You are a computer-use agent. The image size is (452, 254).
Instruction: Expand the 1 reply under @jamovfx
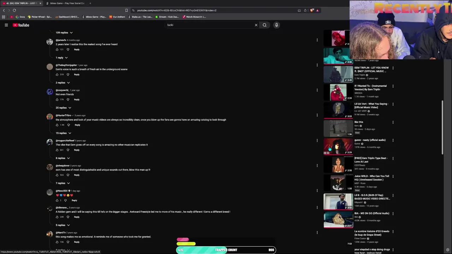click(61, 58)
